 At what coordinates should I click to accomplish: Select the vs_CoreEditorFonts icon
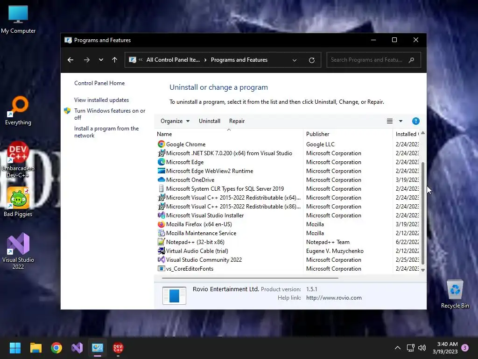pyautogui.click(x=161, y=268)
